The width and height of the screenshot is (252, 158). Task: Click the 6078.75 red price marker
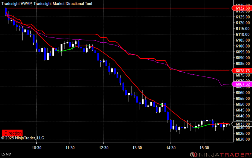242,71
